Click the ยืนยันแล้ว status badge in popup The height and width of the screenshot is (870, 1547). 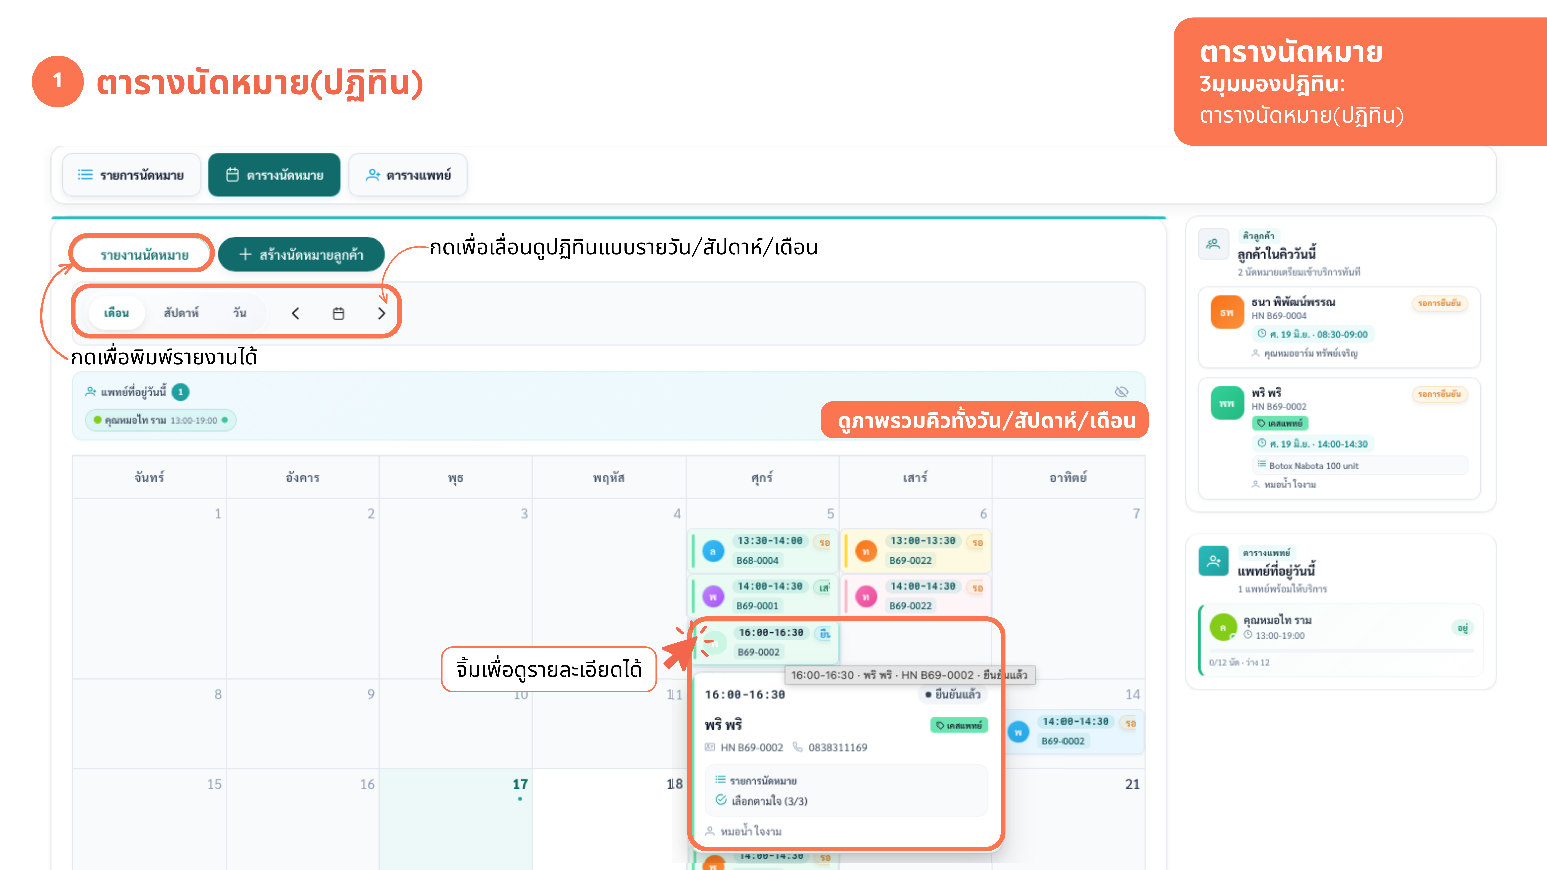(x=952, y=695)
